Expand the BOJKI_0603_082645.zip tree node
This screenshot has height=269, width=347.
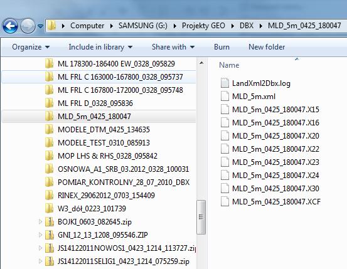(40, 222)
